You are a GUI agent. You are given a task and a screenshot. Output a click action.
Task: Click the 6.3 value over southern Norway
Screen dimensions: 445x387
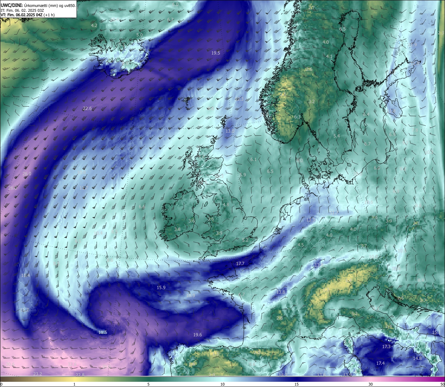(297, 117)
